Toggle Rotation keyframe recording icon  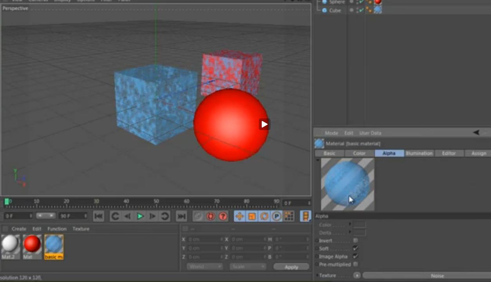[264, 216]
